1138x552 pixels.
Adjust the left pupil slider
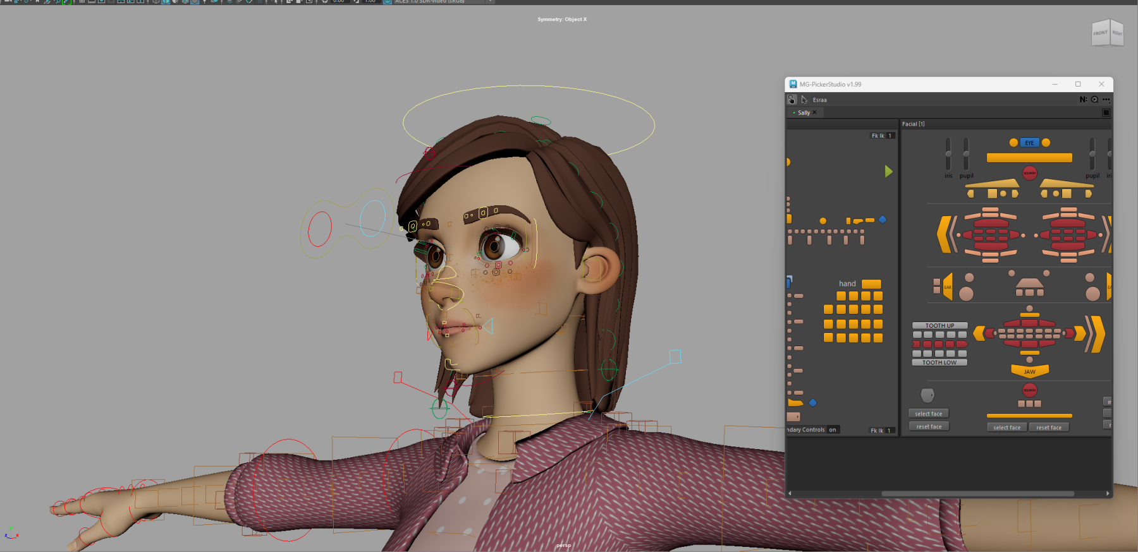[x=966, y=153]
